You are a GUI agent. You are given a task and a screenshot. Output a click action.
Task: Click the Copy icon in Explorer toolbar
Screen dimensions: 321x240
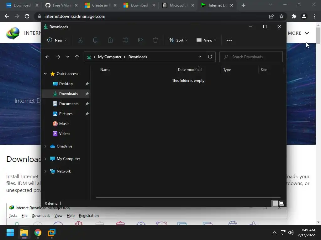click(95, 40)
